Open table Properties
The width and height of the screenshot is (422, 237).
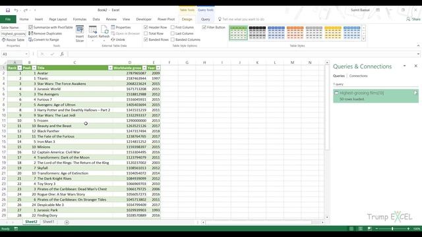pyautogui.click(x=121, y=28)
